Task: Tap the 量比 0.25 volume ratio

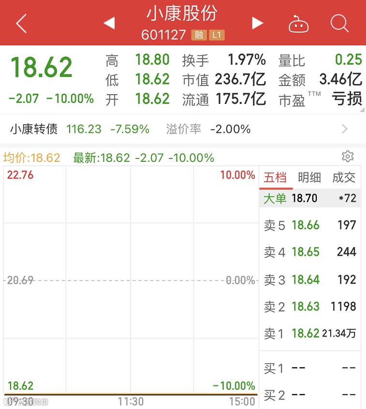Action: pyautogui.click(x=349, y=60)
